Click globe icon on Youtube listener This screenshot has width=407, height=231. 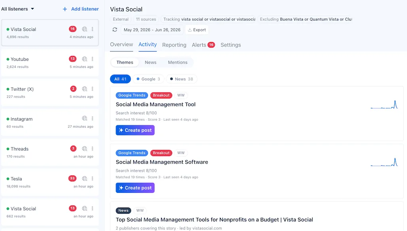[85, 59]
